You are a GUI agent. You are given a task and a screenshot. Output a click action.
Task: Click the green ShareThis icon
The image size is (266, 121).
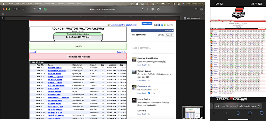pyautogui.click(x=165, y=25)
